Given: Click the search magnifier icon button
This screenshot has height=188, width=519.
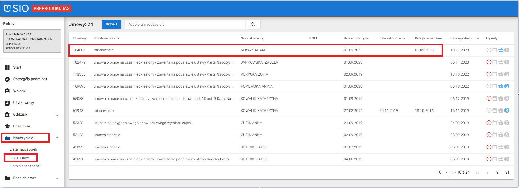Looking at the screenshot, I should click(x=253, y=25).
